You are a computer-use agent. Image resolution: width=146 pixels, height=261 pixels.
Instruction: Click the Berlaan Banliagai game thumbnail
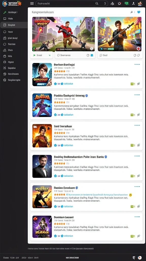42,74
